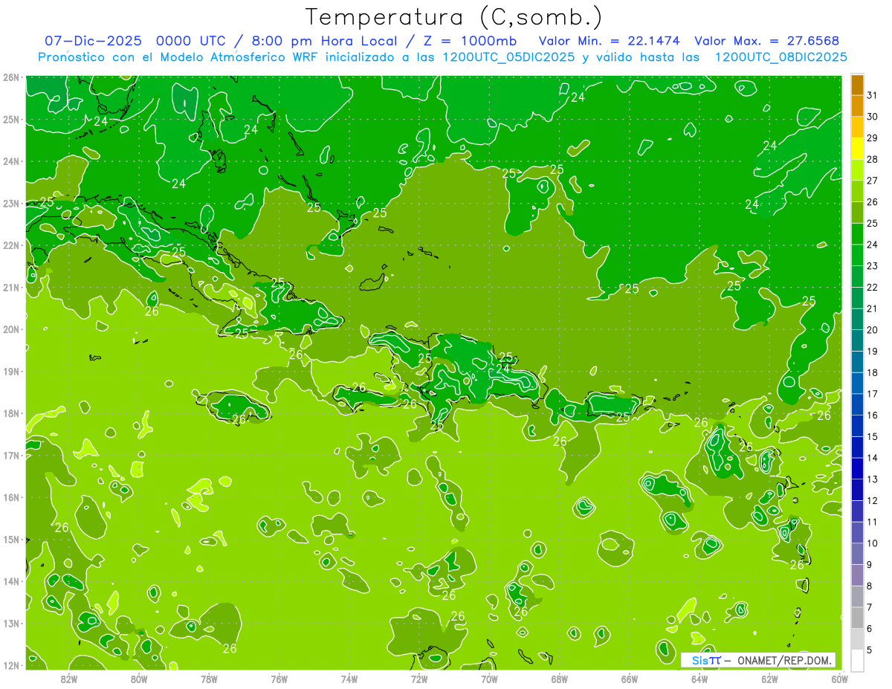
Task: Click the 13N latitude axis label
Action: coord(11,624)
